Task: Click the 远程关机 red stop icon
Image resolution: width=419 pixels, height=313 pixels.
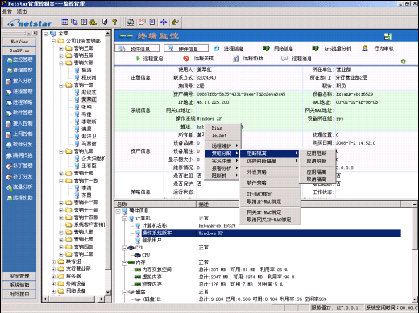Action: pyautogui.click(x=186, y=58)
